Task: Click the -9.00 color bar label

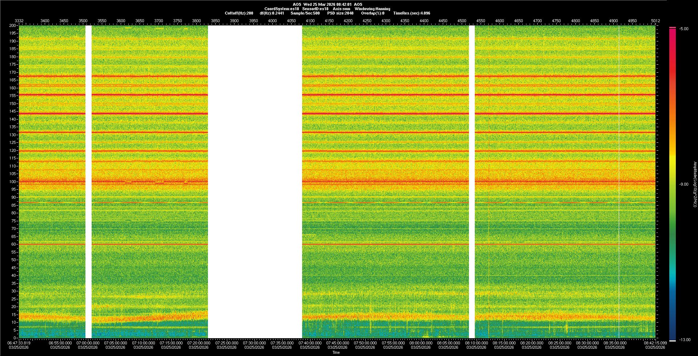Action: [684, 184]
